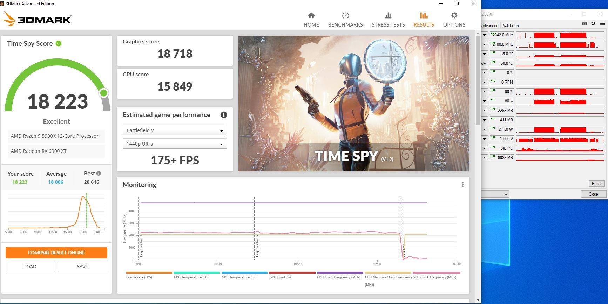
Task: Click the Best score 20 616
Action: click(x=92, y=182)
